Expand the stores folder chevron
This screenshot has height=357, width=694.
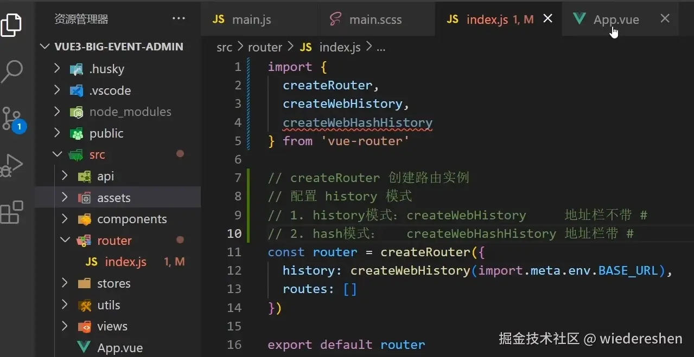click(x=65, y=283)
